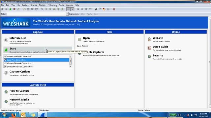Click the green shark fin start capture toolbar icon
Screen dimensions: 211x118
(x=10, y=9)
